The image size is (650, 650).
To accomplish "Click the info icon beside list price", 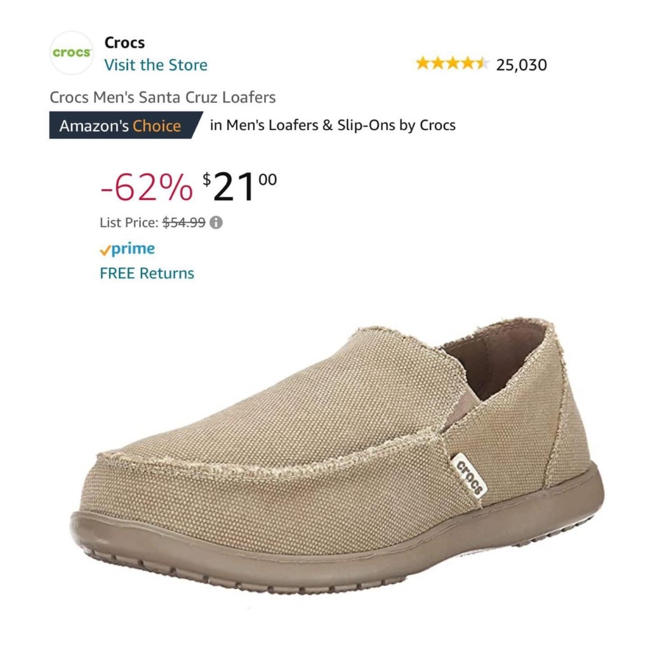I will [x=216, y=223].
